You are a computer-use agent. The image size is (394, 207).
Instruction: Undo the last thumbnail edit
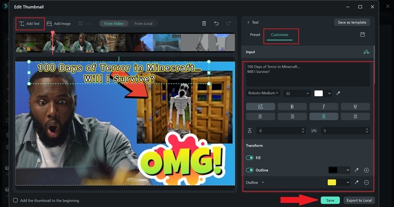coord(216,24)
